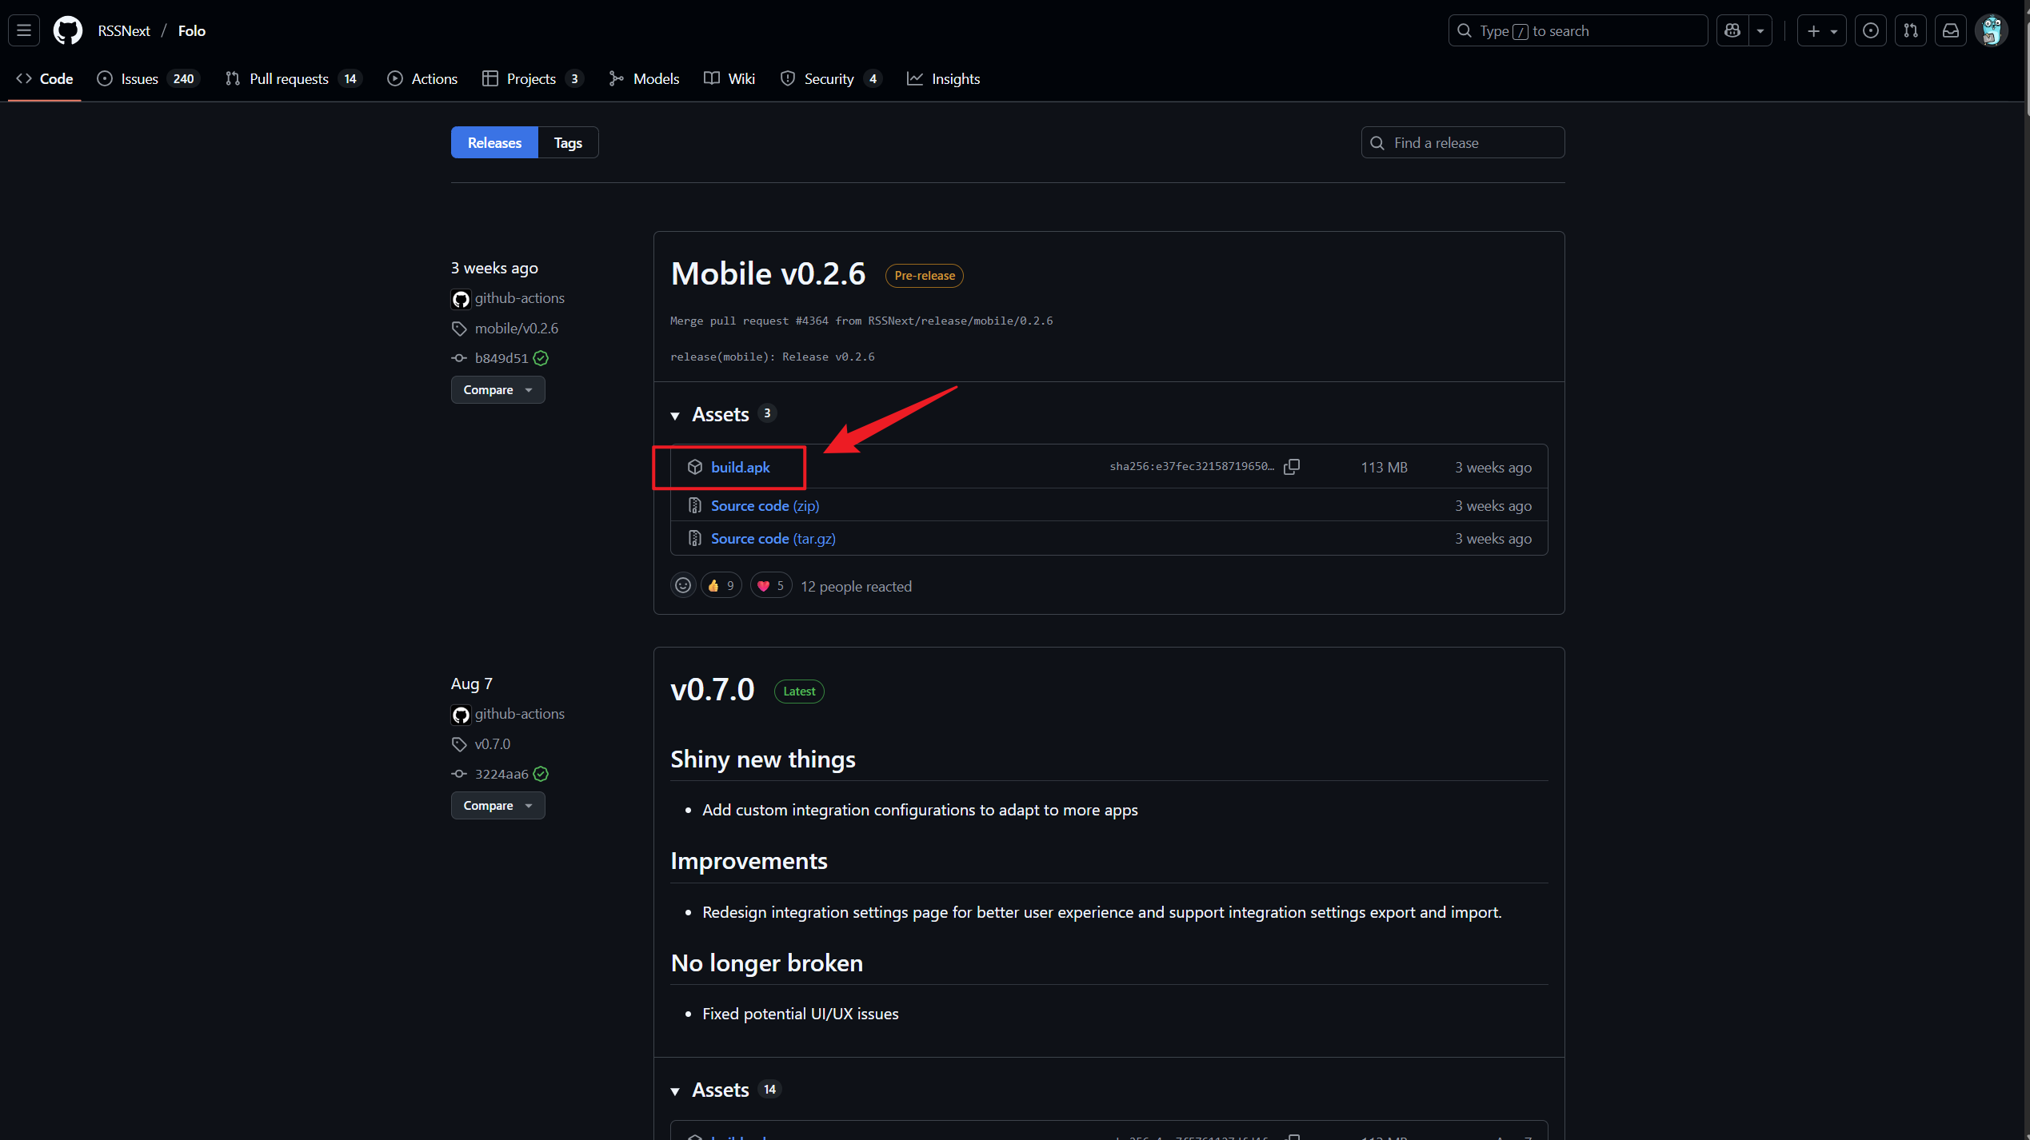Download Source code (zip) link

click(x=764, y=506)
